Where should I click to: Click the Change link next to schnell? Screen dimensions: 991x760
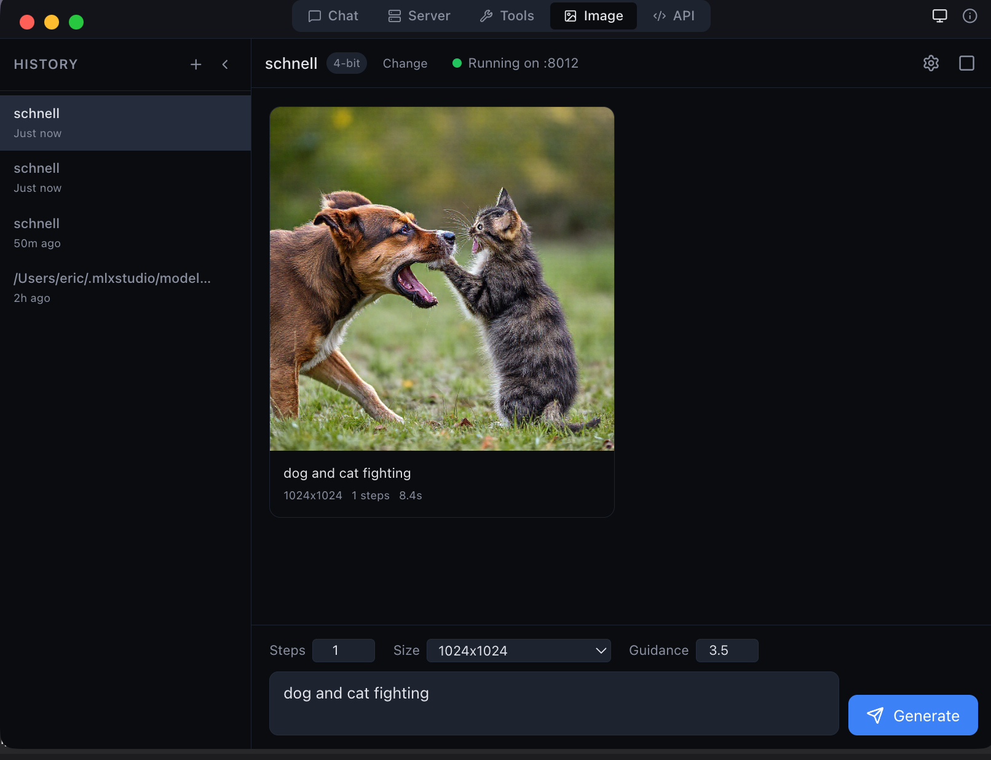point(405,63)
